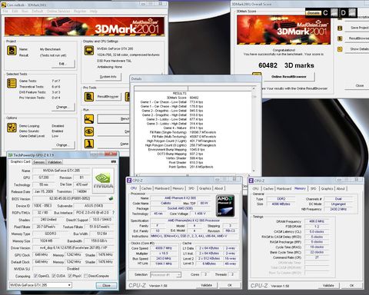The height and width of the screenshot is (295, 369).
Task: Click the ResultBrowser button under Pro Tools
Action: coord(108,97)
